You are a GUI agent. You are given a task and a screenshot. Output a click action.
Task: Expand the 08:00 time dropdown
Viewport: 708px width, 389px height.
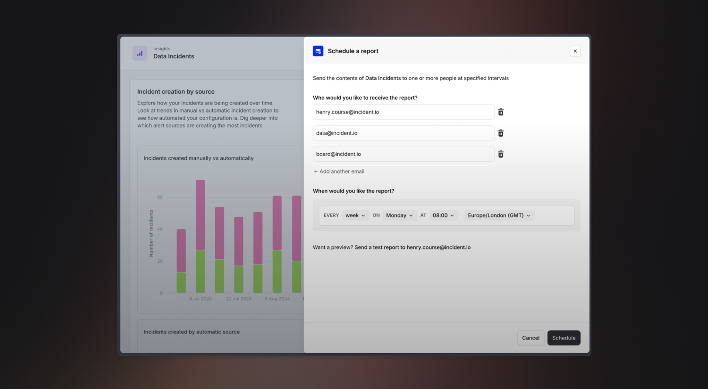pyautogui.click(x=443, y=215)
